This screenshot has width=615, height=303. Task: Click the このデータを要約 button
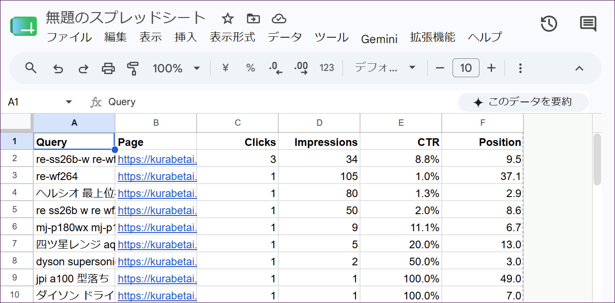(523, 102)
